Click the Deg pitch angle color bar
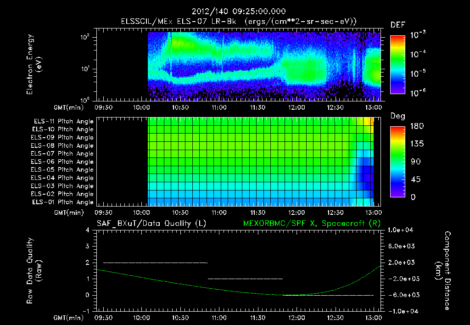The height and width of the screenshot is (325, 470). point(397,161)
